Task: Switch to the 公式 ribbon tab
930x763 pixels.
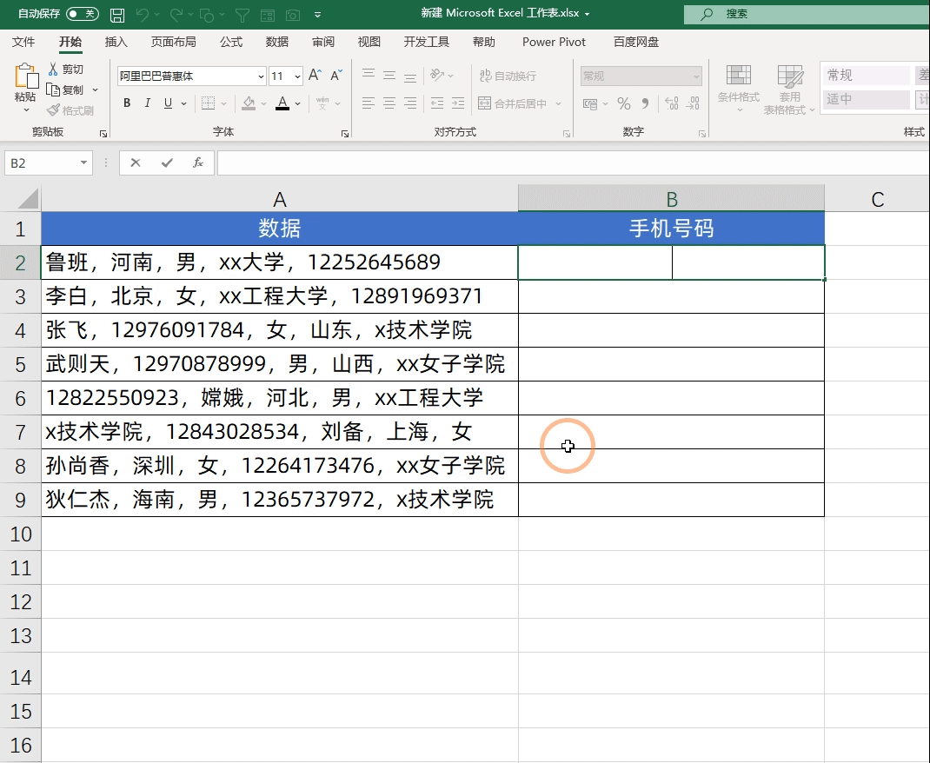Action: coord(230,42)
